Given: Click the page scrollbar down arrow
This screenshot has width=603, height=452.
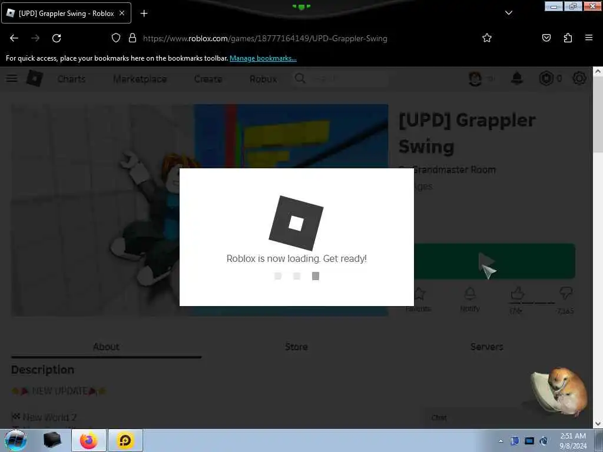Looking at the screenshot, I should click(598, 424).
